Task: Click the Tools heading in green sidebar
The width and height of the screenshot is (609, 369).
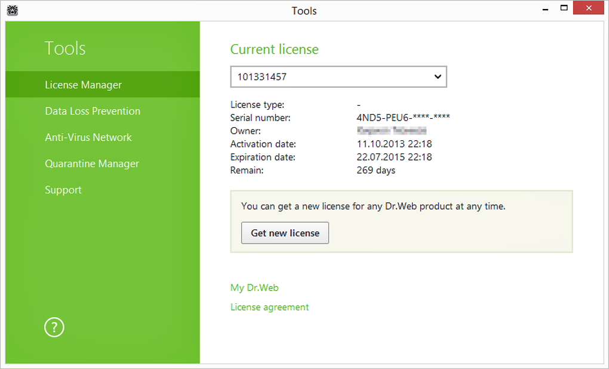Action: click(65, 48)
